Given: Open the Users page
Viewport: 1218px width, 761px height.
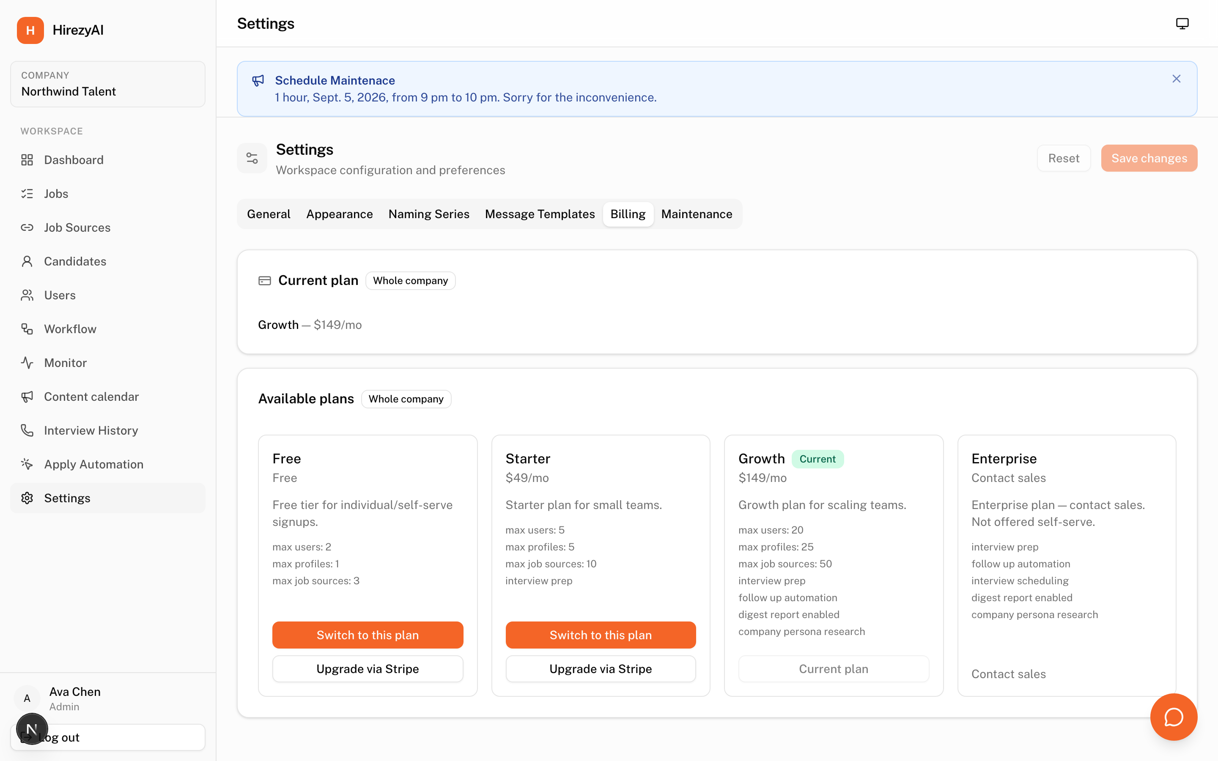Looking at the screenshot, I should coord(108,295).
